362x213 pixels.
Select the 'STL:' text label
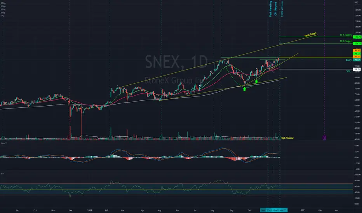tap(348, 71)
